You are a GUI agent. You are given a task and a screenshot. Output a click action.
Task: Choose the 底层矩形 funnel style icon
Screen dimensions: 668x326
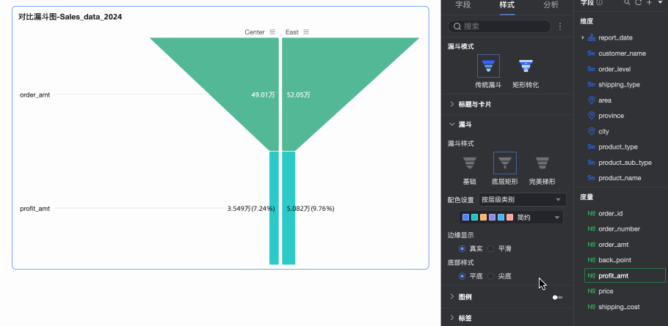505,163
